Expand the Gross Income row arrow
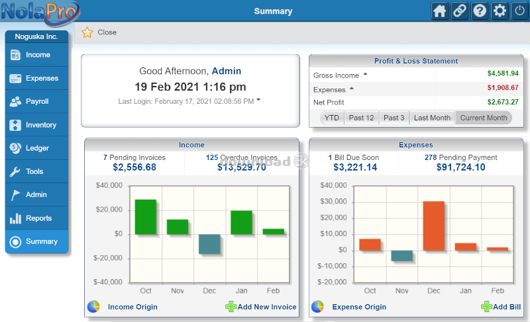The image size is (530, 322). pyautogui.click(x=365, y=74)
